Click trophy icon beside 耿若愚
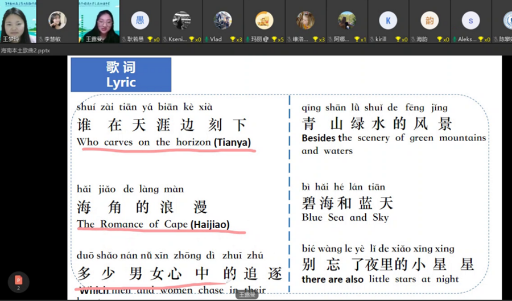This screenshot has width=512, height=301. click(x=150, y=39)
